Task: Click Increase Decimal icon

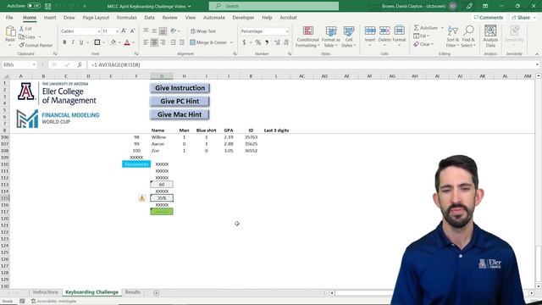Action: [x=277, y=42]
